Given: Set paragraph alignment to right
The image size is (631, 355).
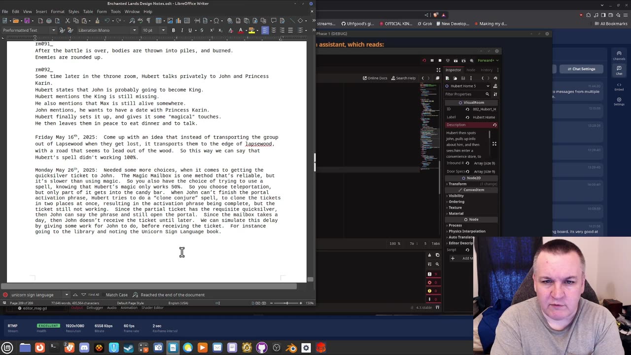Looking at the screenshot, I should coord(282,31).
